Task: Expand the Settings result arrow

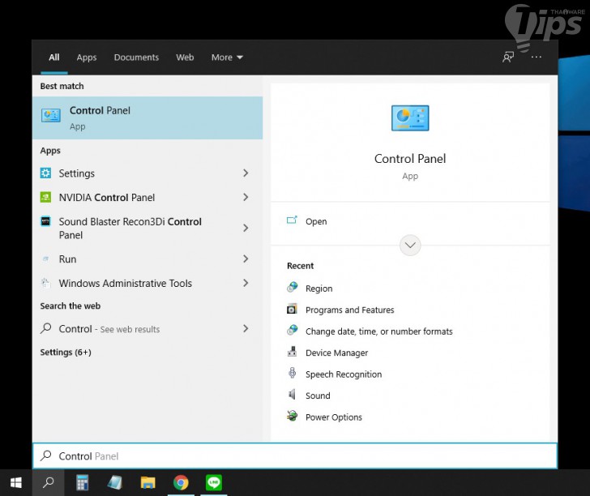Action: [x=246, y=173]
